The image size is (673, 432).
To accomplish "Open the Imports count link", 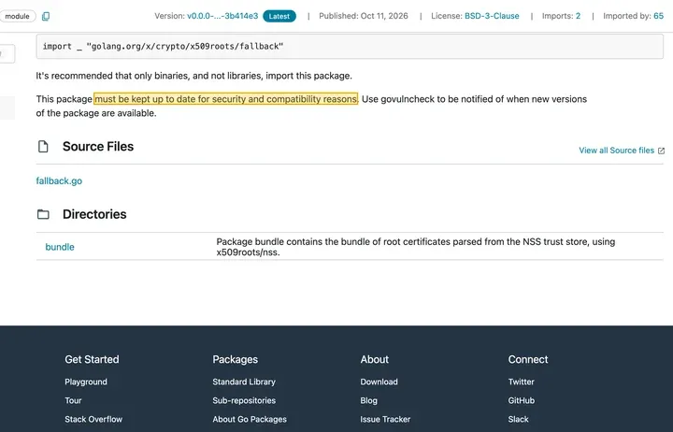I will [578, 16].
